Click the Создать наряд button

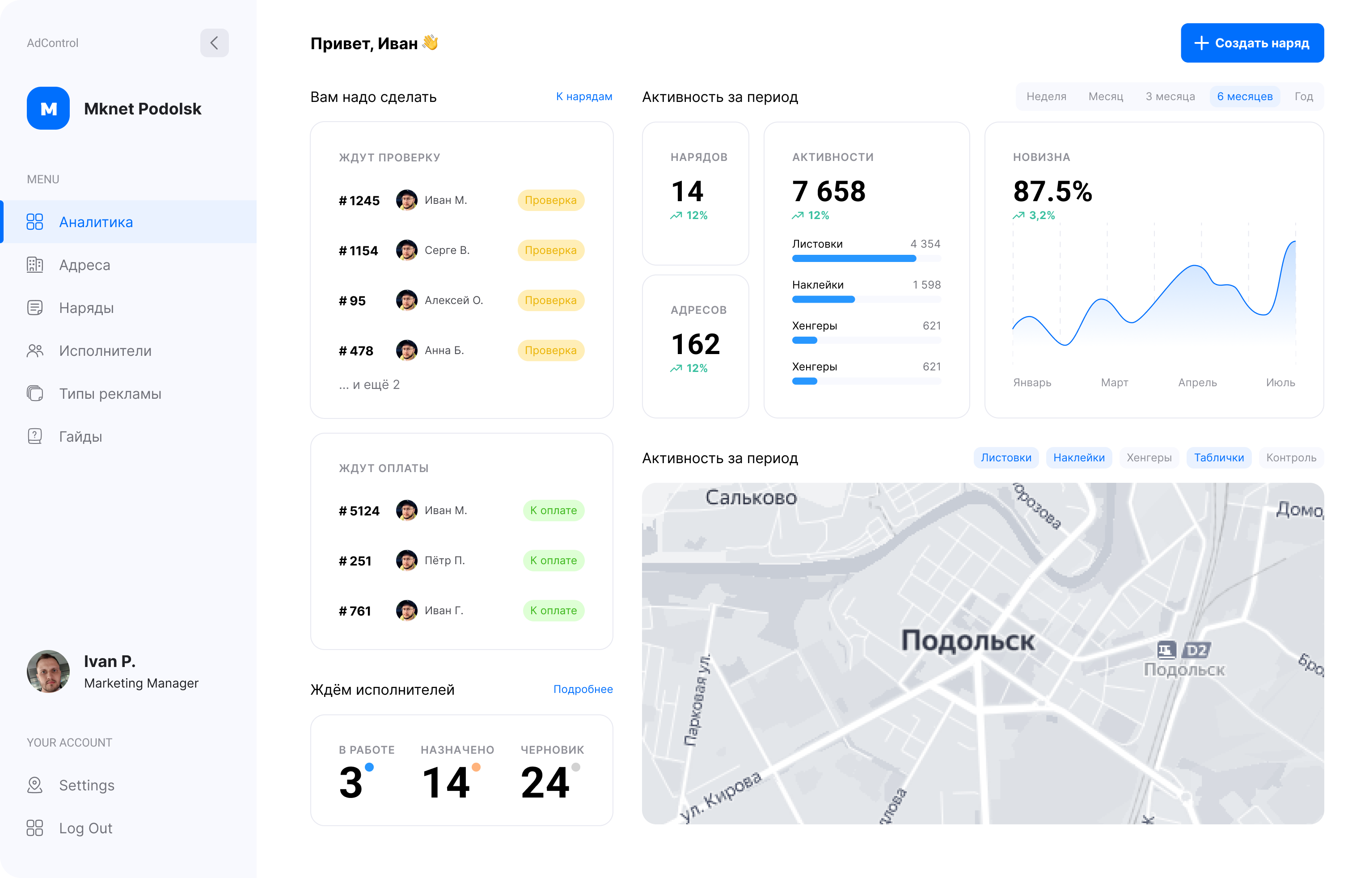point(1252,42)
